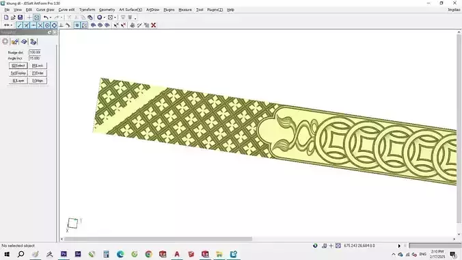Click the second node-edit red X icon

tap(124, 25)
